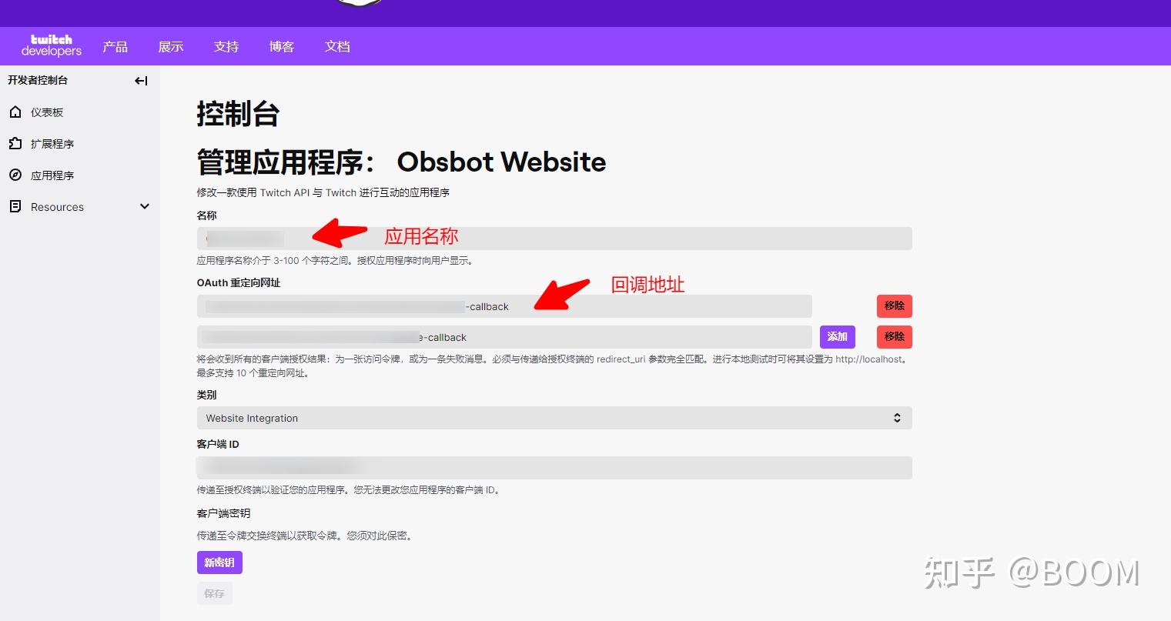
Task: Click the 控制台 page heading
Action: click(238, 114)
